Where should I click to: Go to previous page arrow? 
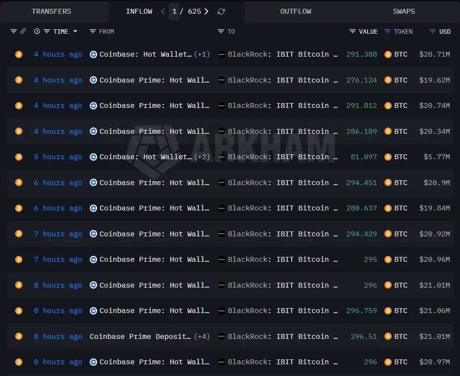click(x=163, y=11)
